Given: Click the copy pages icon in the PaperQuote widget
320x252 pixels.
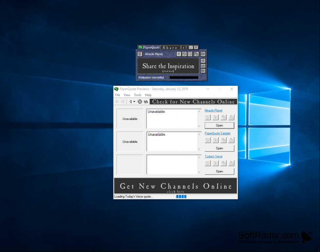Looking at the screenshot, I should 196,54.
